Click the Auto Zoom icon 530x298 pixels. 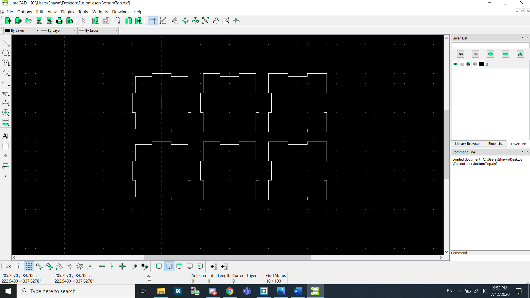click(x=206, y=21)
